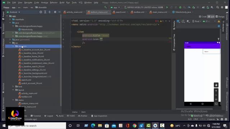The height and width of the screenshot is (129, 230).
Task: Open the VCS menu
Action: [80, 3]
